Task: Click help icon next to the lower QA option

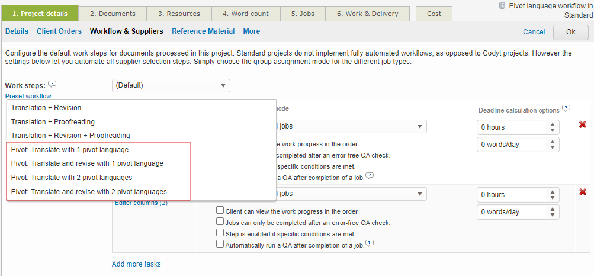Action: 370,243
